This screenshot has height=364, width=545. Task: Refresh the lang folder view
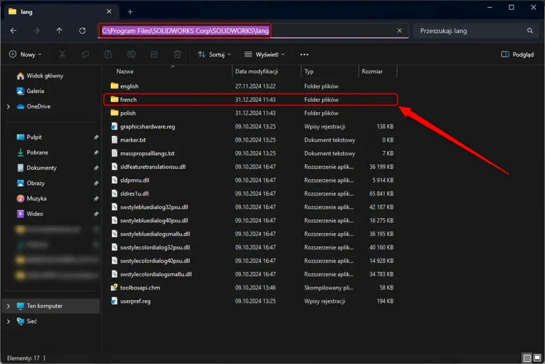[82, 30]
